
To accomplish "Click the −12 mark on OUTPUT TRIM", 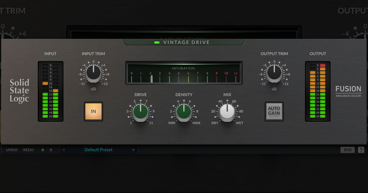I will click(263, 84).
